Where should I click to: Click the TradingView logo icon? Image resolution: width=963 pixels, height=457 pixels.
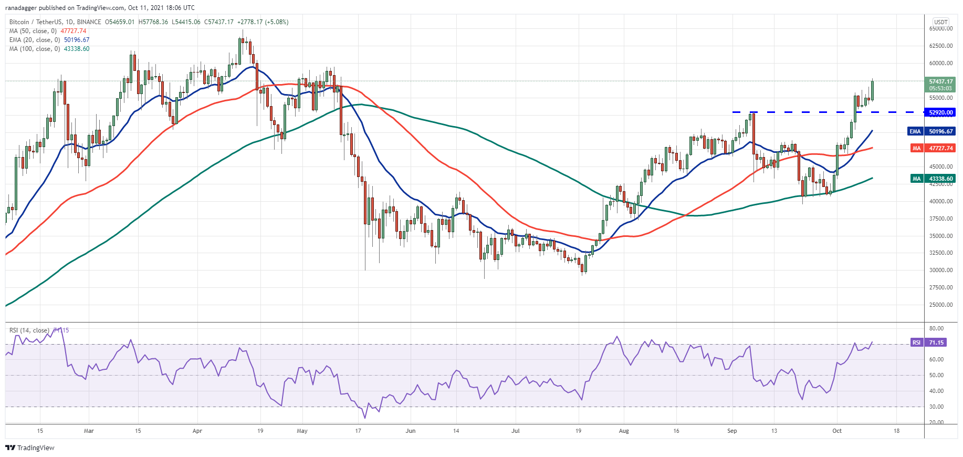click(x=11, y=448)
